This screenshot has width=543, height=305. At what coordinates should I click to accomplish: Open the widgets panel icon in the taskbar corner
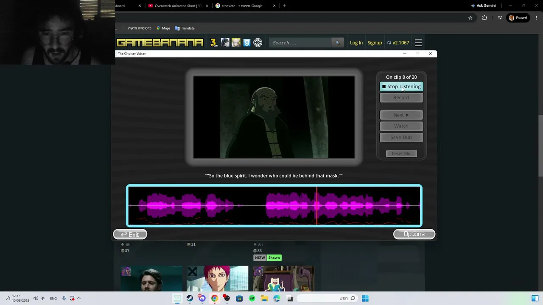tap(535, 298)
